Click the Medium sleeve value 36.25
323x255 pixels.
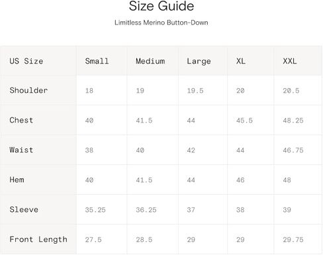click(146, 210)
